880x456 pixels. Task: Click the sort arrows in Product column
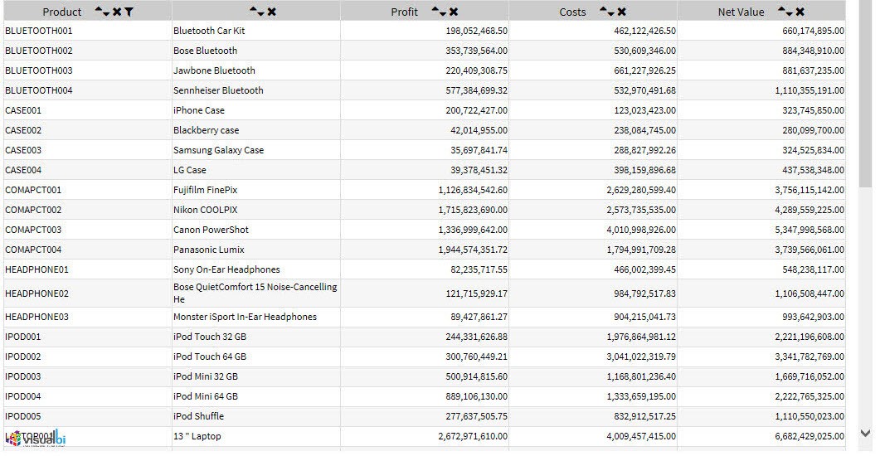102,12
